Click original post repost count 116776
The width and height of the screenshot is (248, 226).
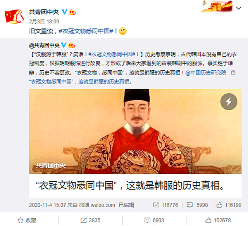click(x=165, y=205)
